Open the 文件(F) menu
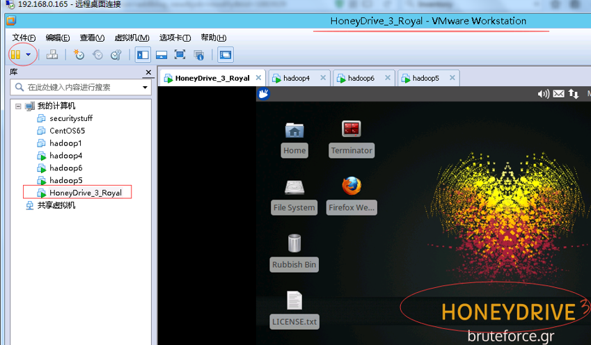591x345 pixels. tap(24, 38)
